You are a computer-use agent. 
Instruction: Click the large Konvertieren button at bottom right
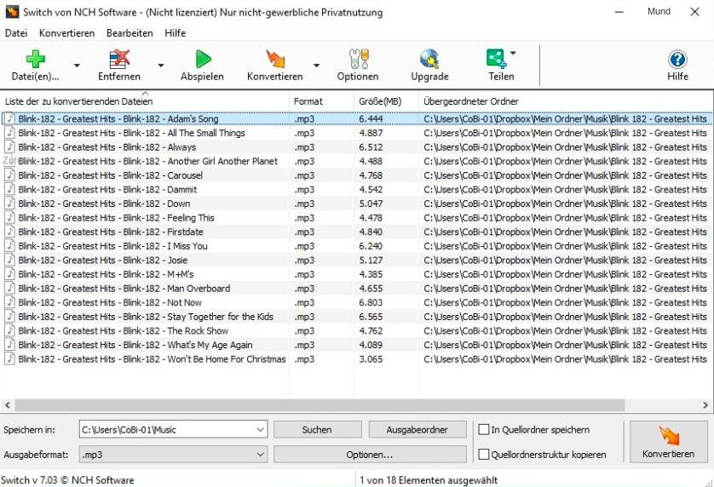[668, 442]
